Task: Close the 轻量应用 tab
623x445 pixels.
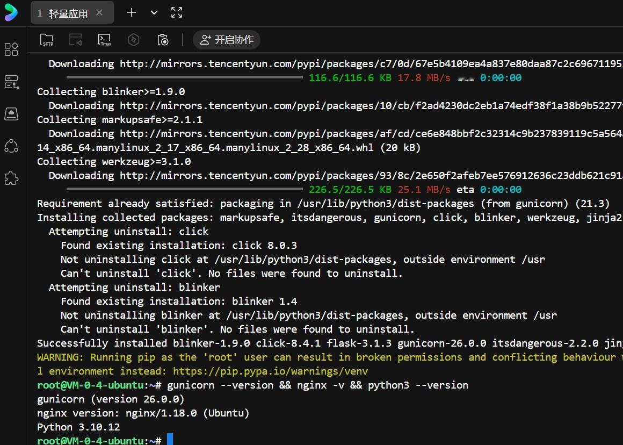Action: [x=99, y=13]
